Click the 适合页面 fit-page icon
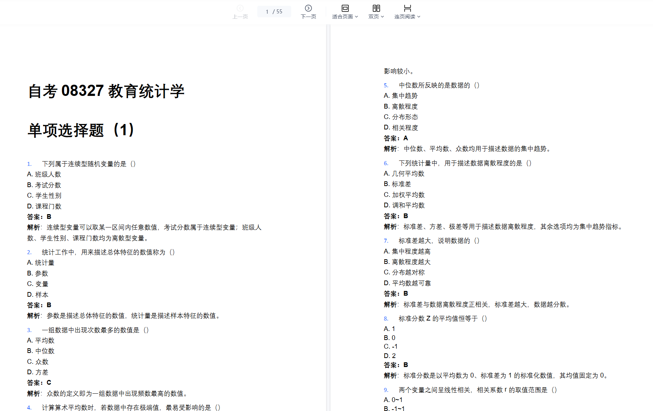 (x=345, y=8)
